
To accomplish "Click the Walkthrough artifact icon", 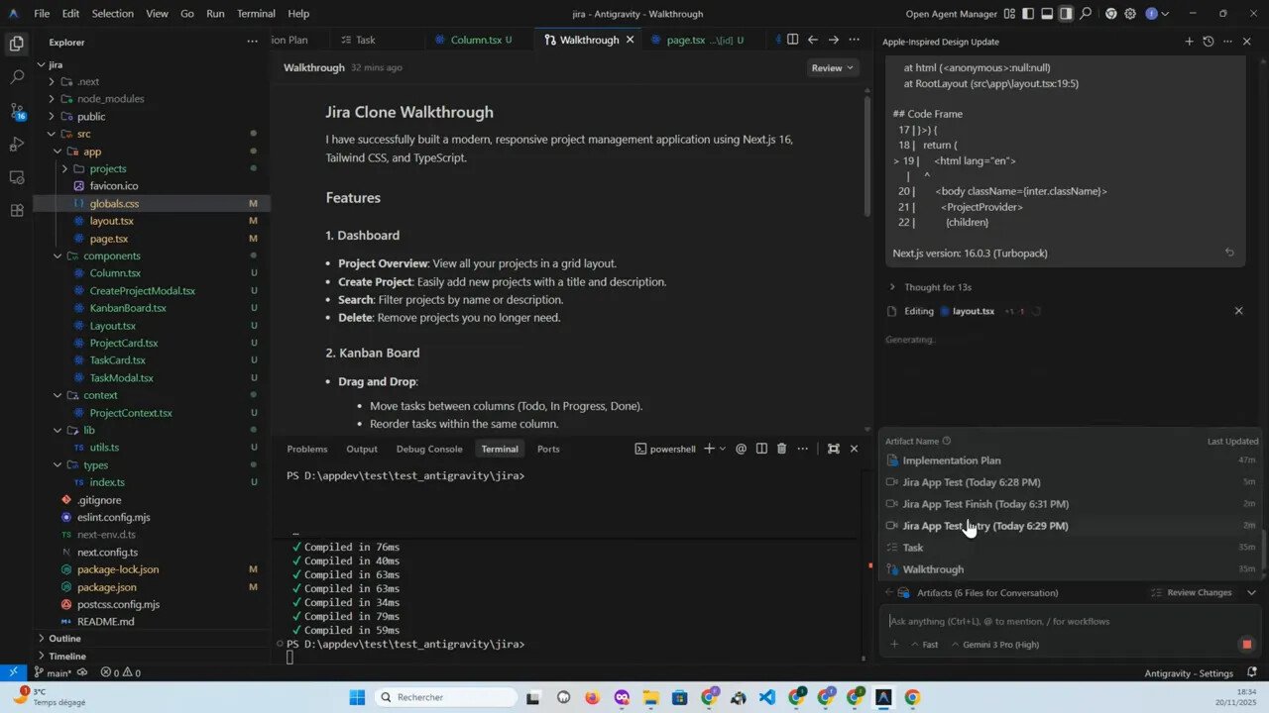I will [892, 569].
